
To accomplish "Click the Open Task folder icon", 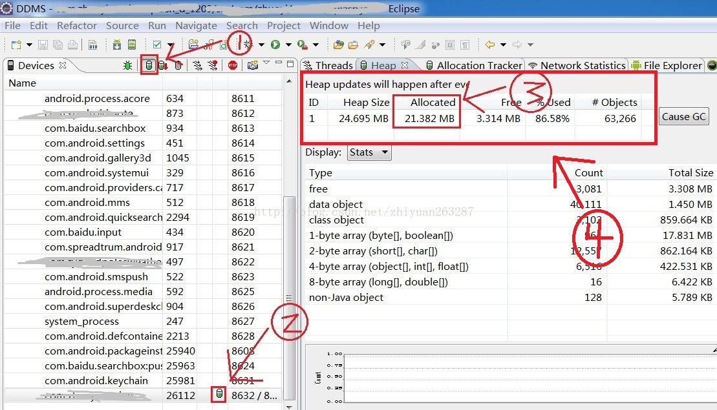I will (x=354, y=45).
